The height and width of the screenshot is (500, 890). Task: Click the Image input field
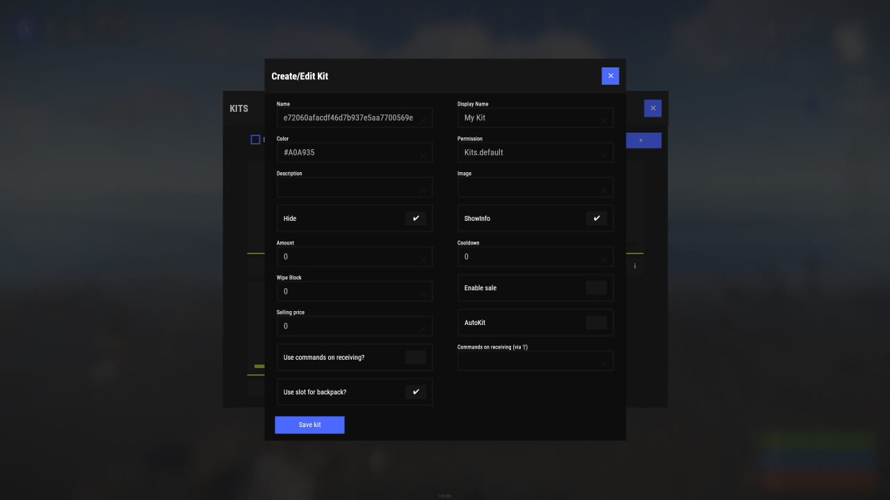pyautogui.click(x=528, y=187)
